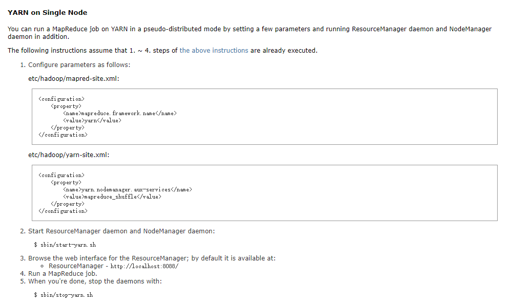Screen dimensions: 511x306
Task: Click step 5 "When you're done" text
Action: coord(95,281)
